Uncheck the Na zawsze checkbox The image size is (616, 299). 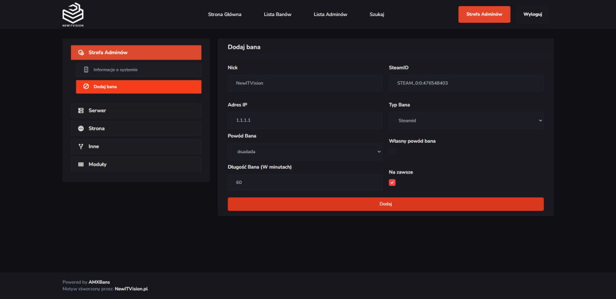point(392,183)
